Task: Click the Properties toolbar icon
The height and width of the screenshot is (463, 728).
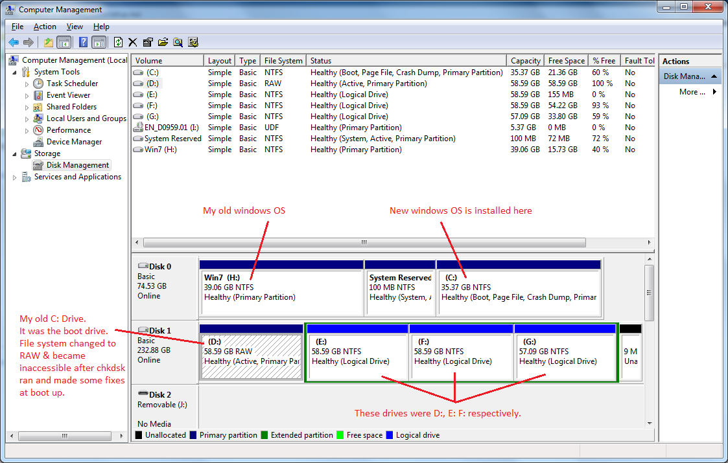Action: [x=148, y=43]
